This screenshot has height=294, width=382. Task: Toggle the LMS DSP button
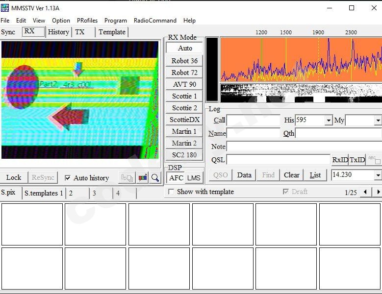click(x=194, y=178)
